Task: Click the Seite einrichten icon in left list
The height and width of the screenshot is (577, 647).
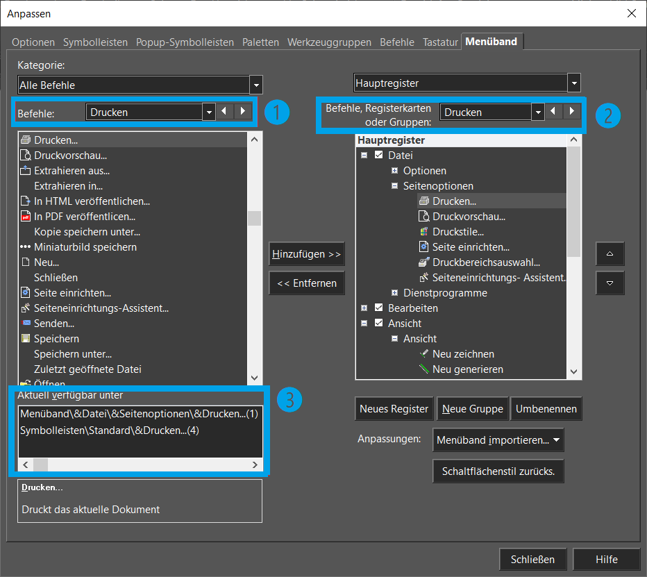Action: 26,292
